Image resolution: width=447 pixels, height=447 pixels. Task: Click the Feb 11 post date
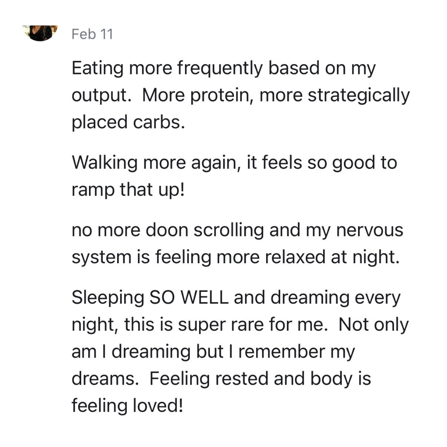tap(92, 34)
